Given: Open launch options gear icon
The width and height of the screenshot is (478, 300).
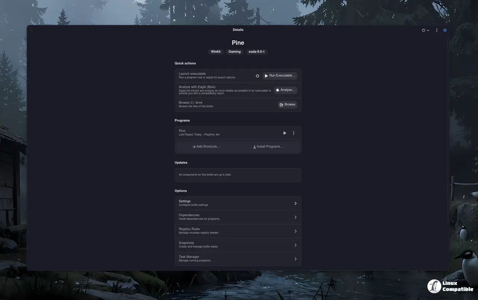Looking at the screenshot, I should coord(257,76).
